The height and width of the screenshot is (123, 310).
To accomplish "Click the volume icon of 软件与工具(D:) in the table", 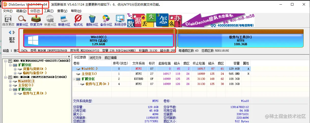I will [82, 84].
